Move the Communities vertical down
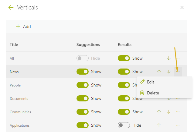This screenshot has height=134, width=194. (x=168, y=112)
